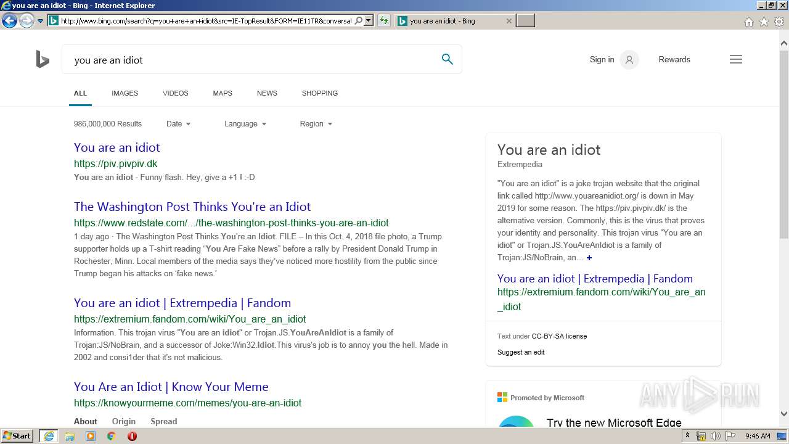Viewport: 789px width, 444px height.
Task: Expand the knowledge card description plus sign
Action: coord(589,258)
